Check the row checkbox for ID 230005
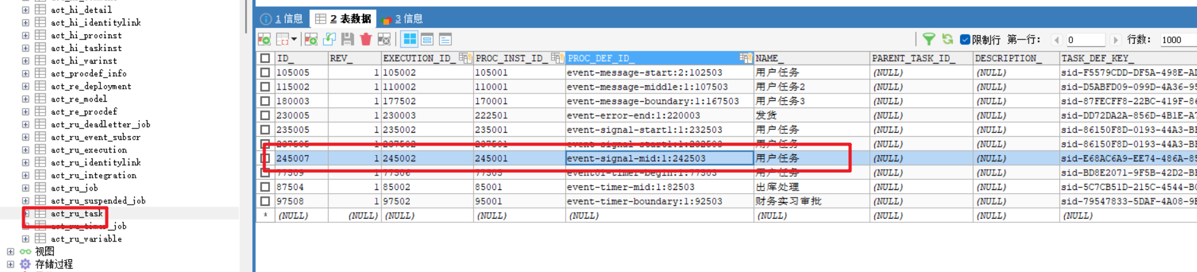 coord(265,115)
